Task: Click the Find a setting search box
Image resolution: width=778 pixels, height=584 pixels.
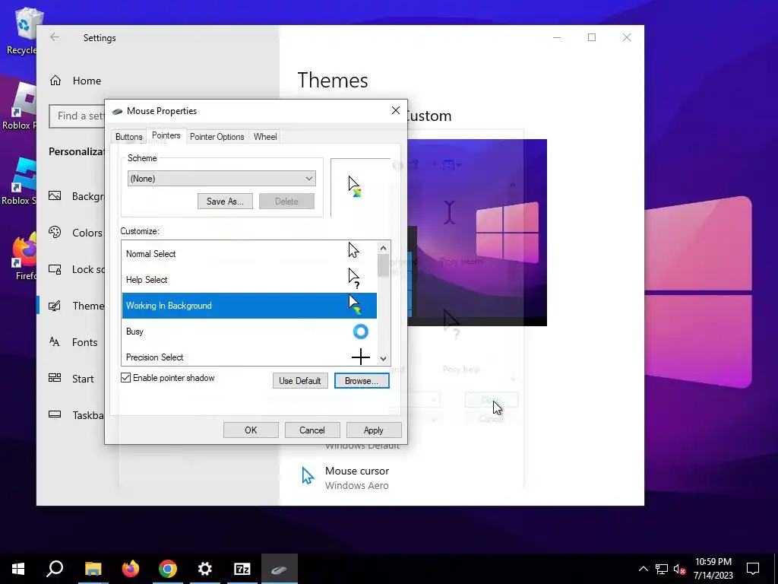Action: point(77,116)
